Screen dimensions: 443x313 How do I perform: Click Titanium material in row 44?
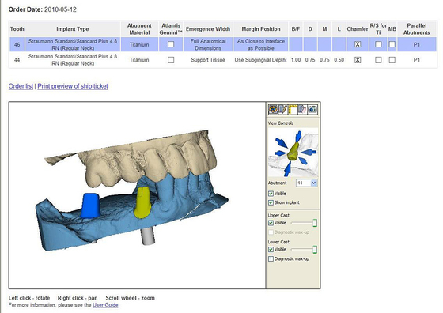(139, 60)
